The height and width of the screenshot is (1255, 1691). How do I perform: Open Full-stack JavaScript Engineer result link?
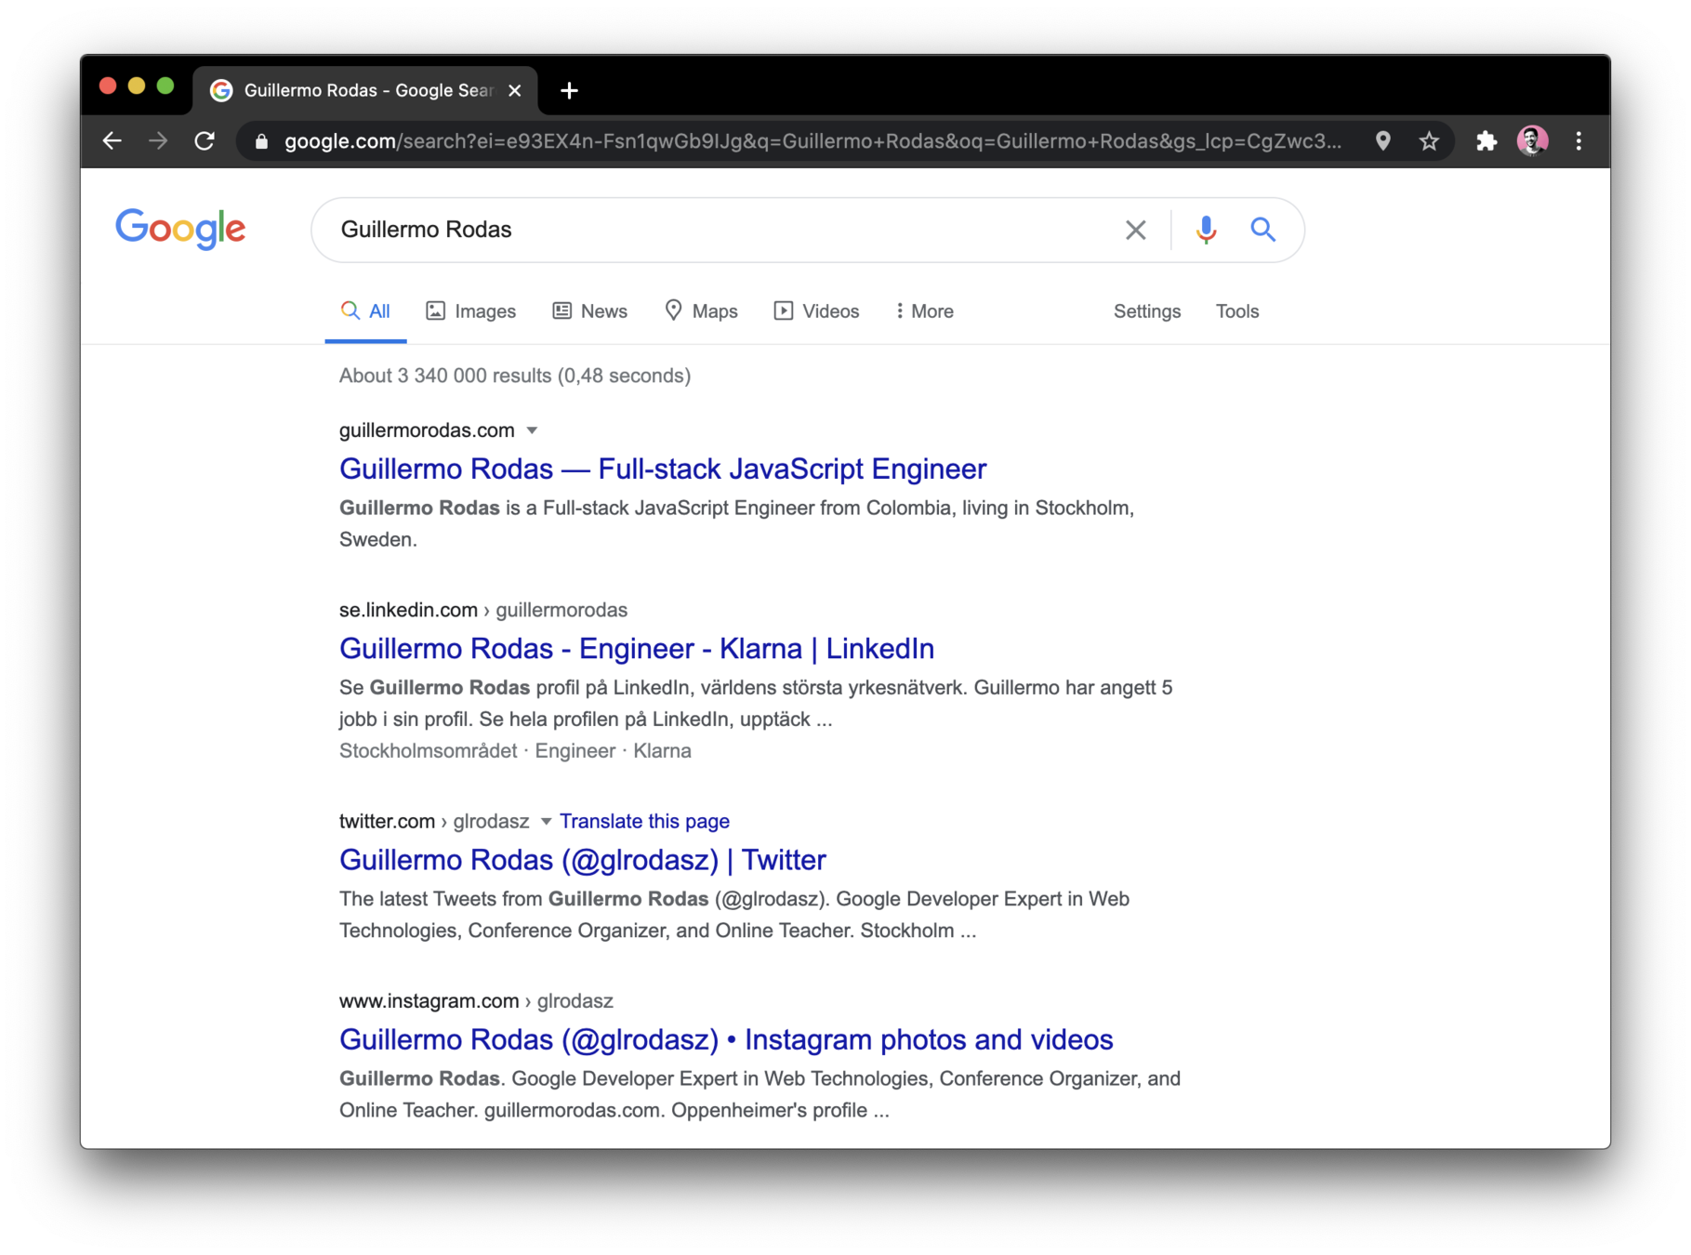663,469
